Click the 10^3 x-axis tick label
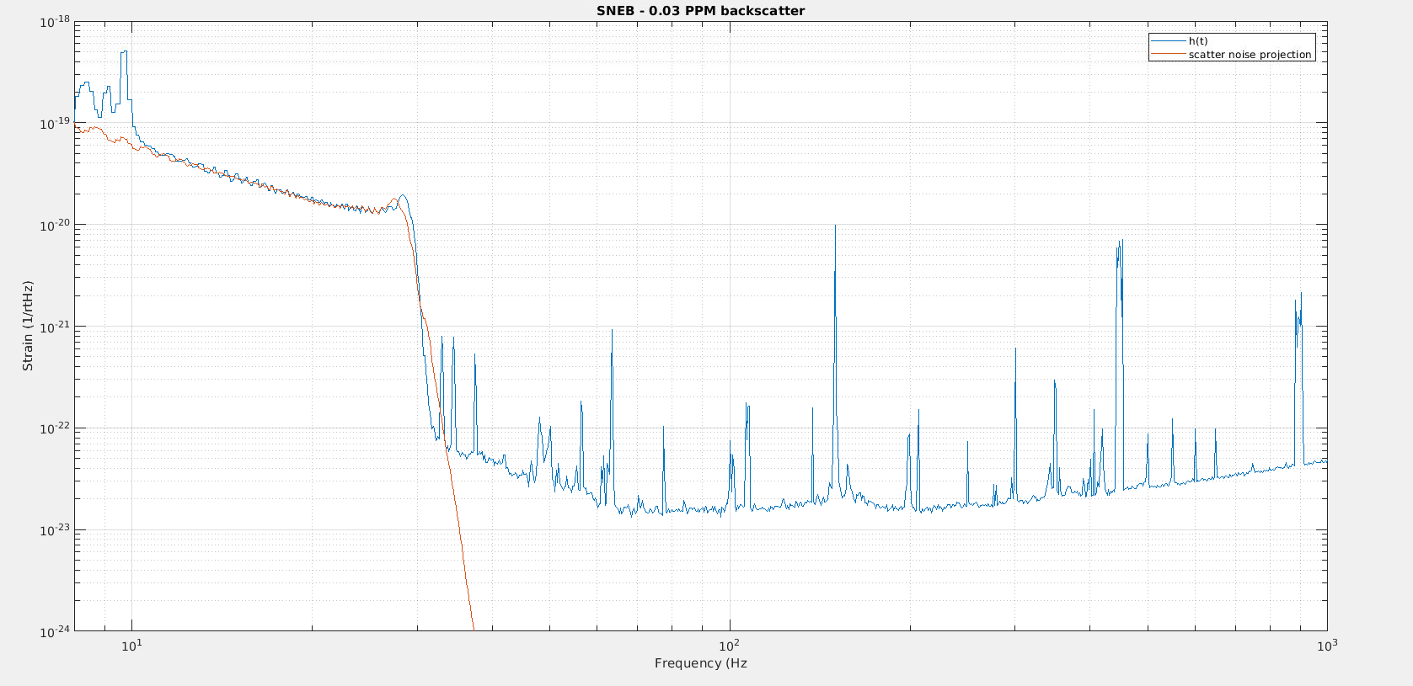Screen dimensions: 1413x686 coord(1326,645)
